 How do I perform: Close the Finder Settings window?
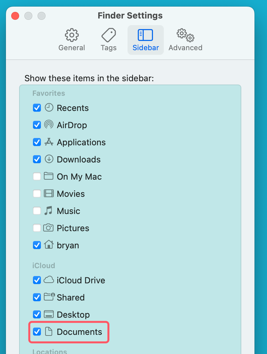coord(15,16)
